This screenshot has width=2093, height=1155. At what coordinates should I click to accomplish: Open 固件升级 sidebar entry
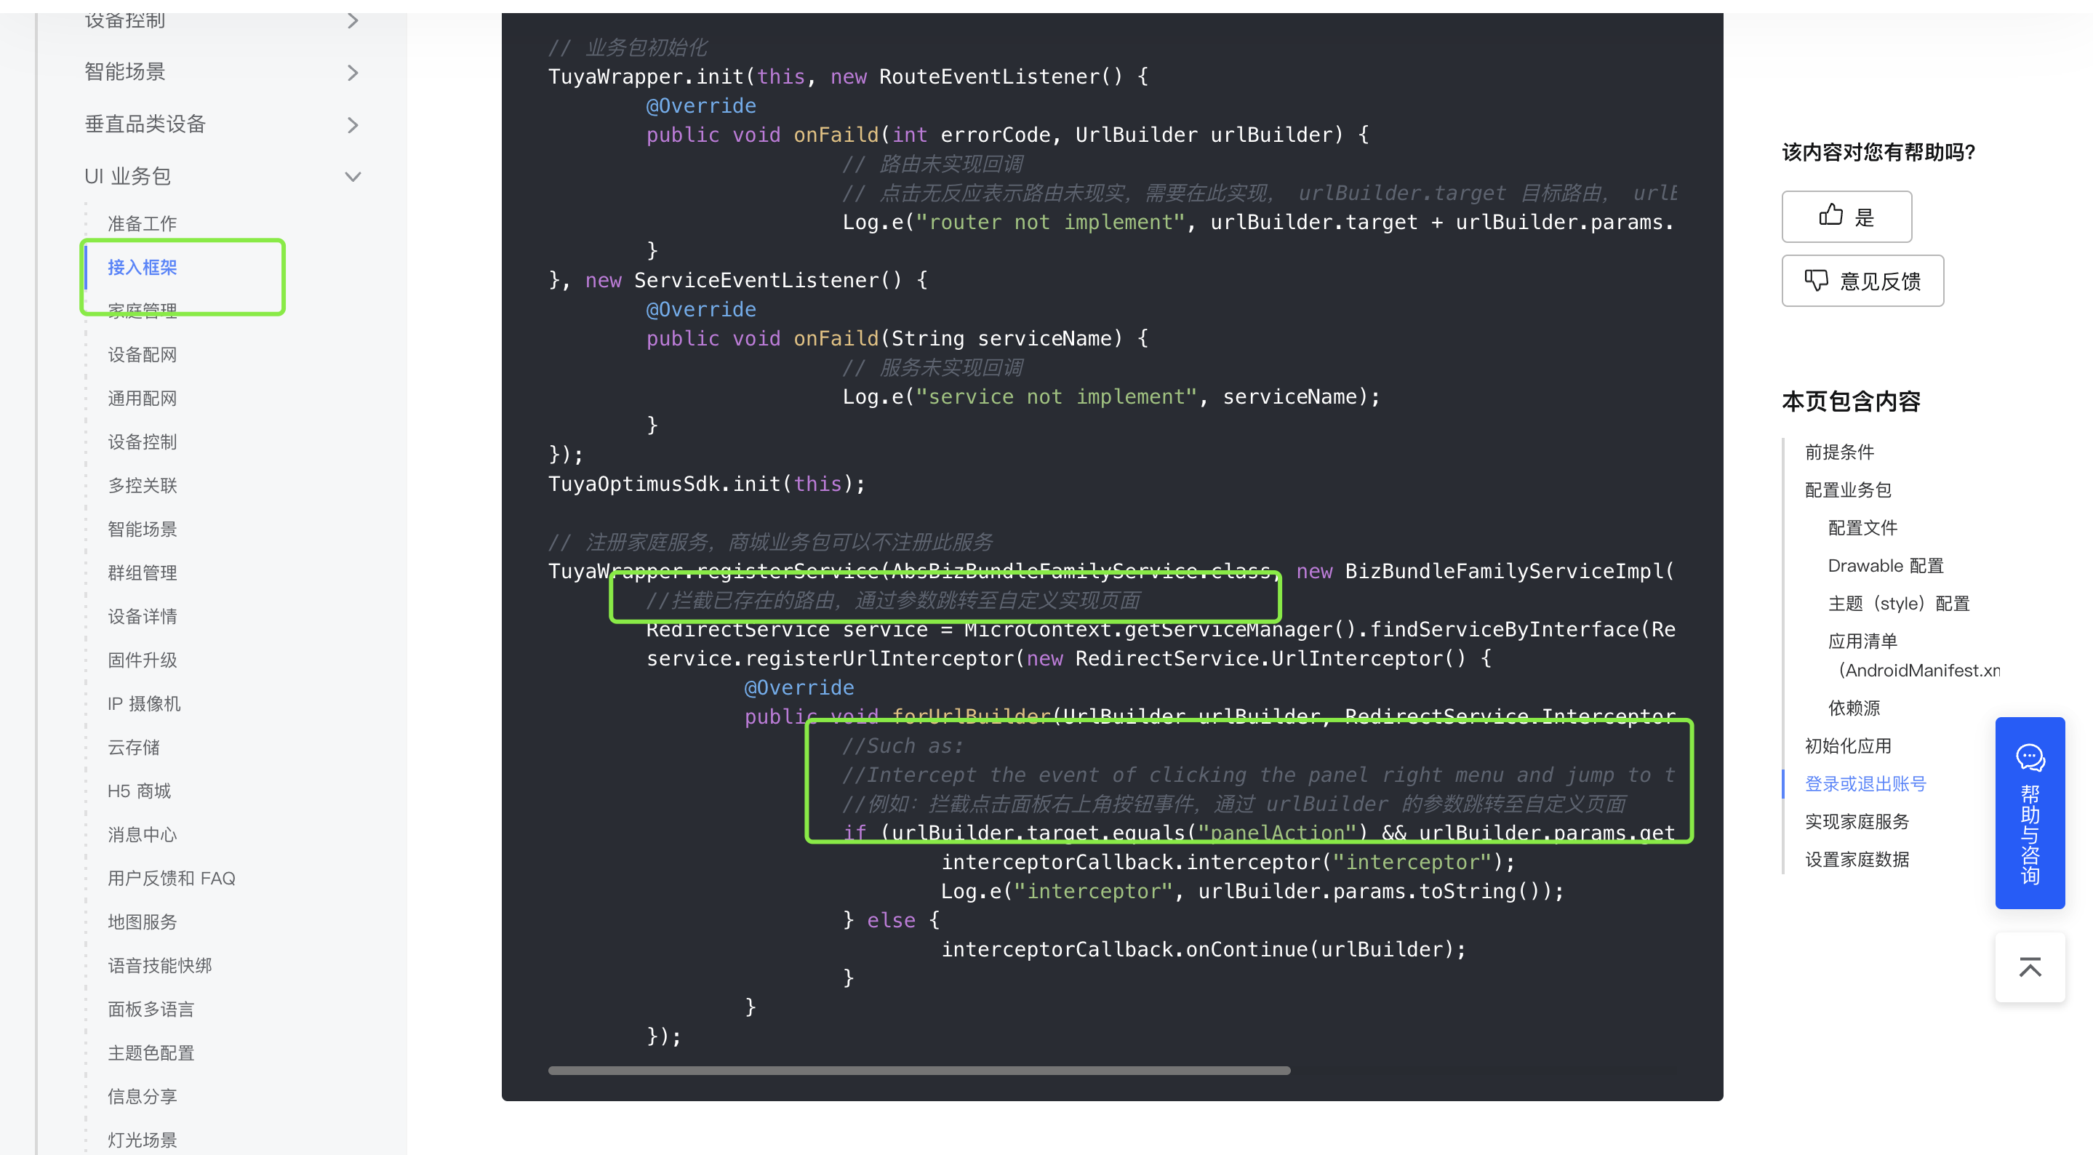pos(143,660)
